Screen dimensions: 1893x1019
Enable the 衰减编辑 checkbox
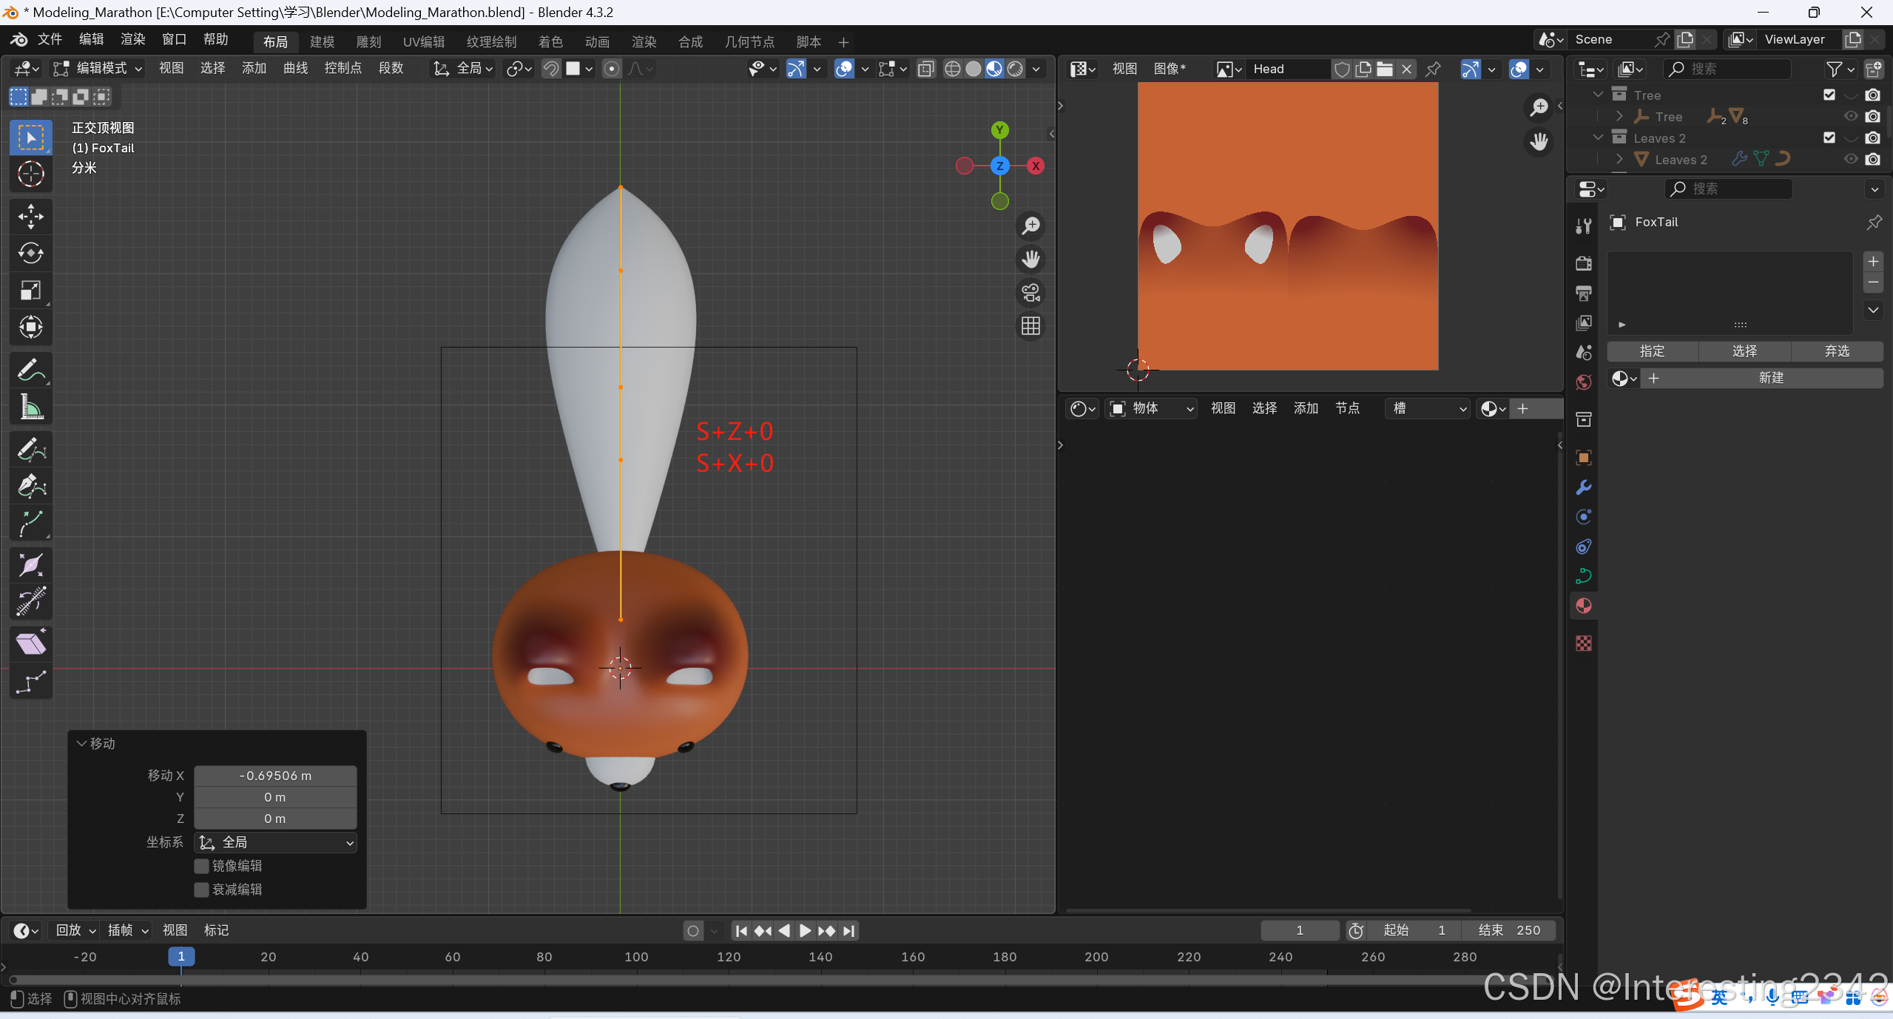click(x=201, y=890)
